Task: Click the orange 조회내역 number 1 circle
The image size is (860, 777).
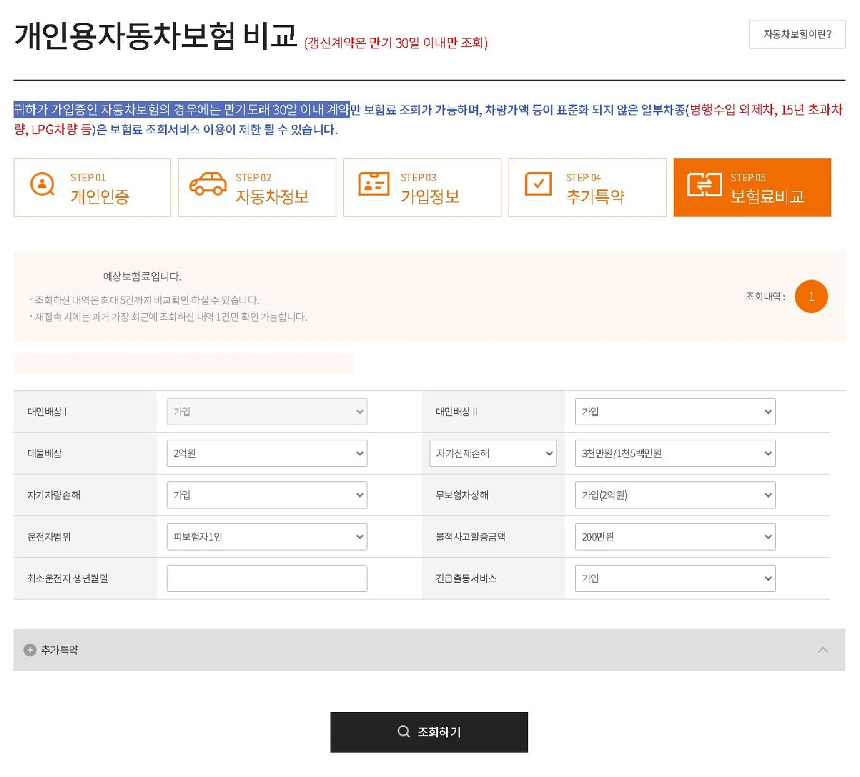Action: 811,297
